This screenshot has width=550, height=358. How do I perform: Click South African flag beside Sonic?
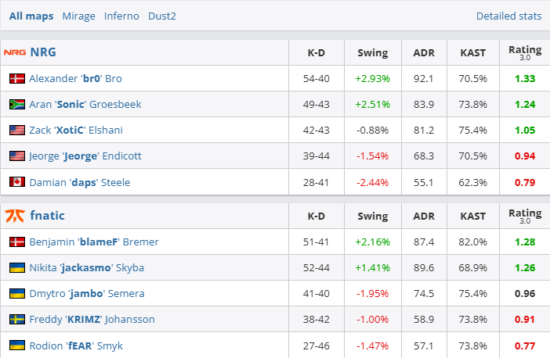(17, 104)
